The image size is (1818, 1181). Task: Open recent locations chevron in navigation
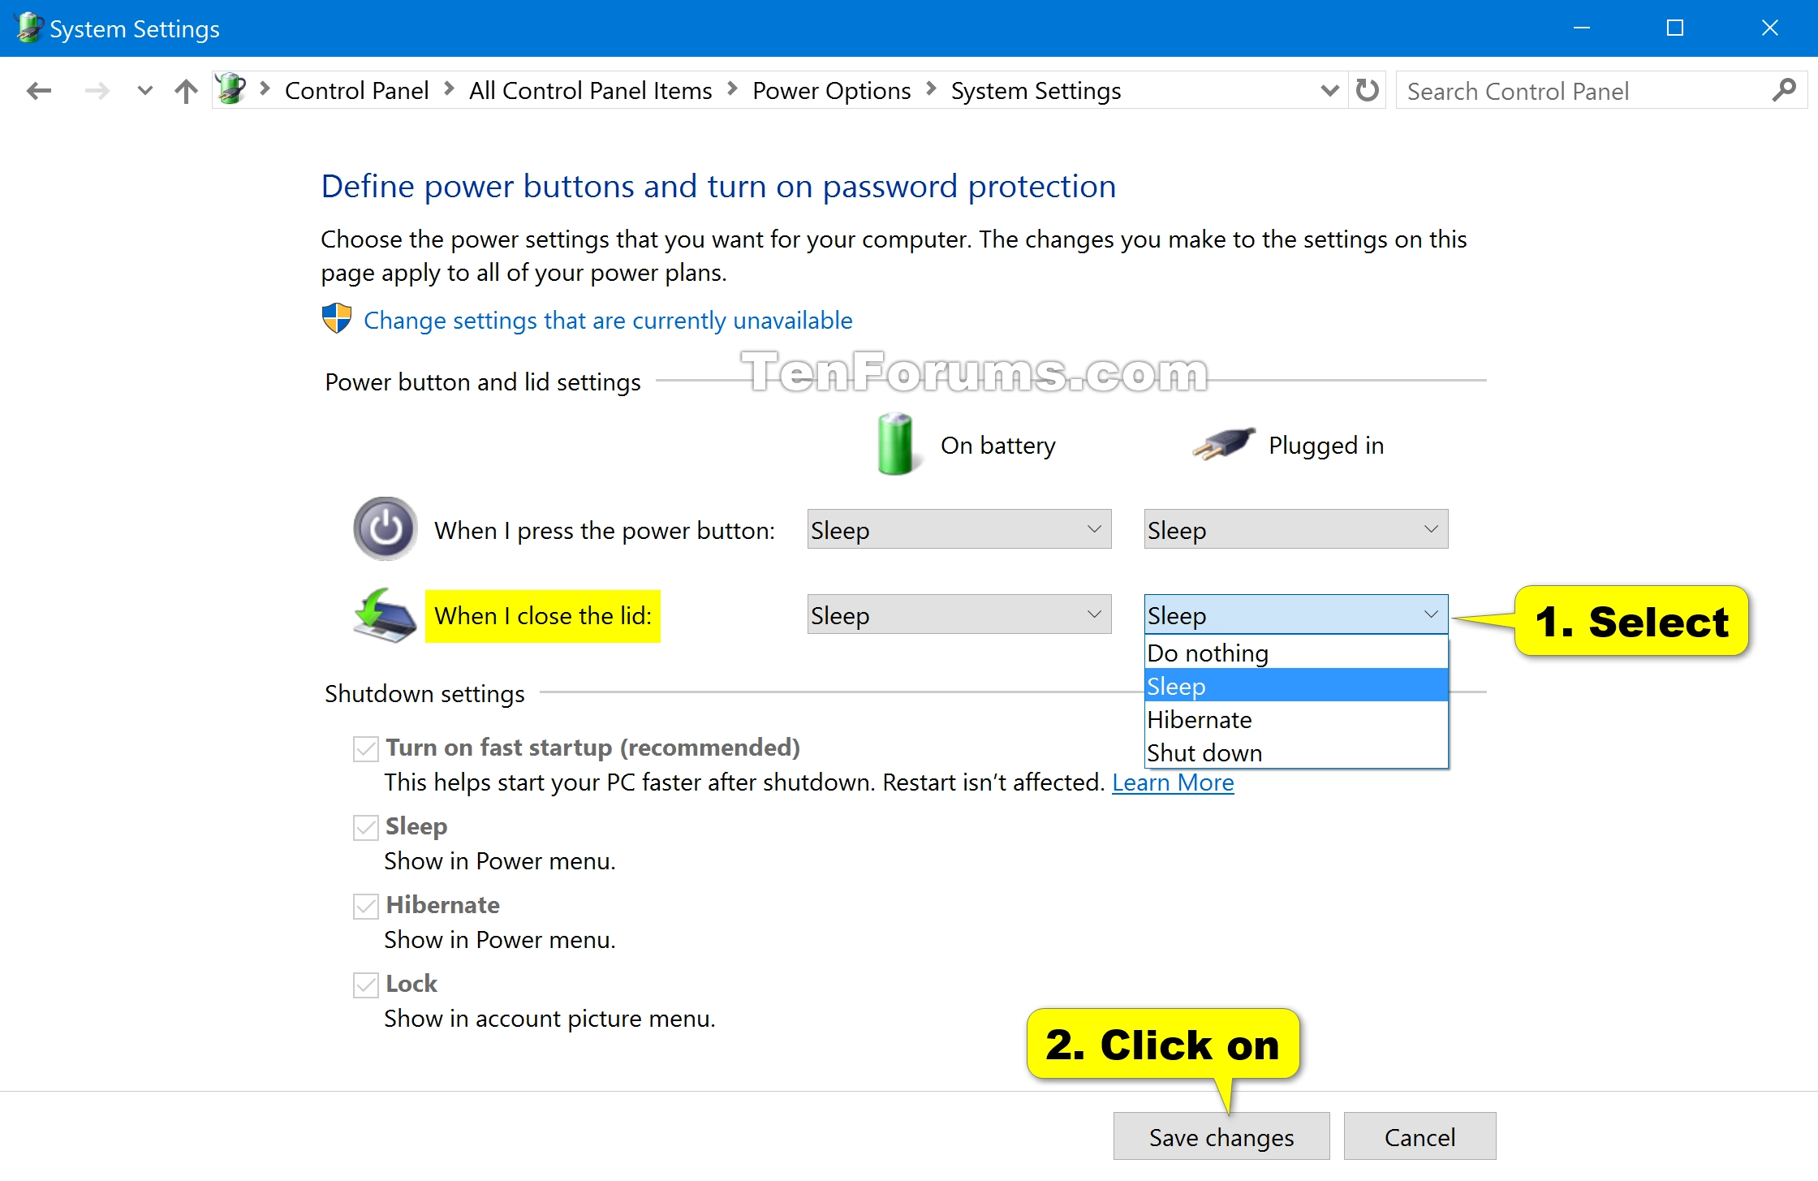click(x=144, y=91)
